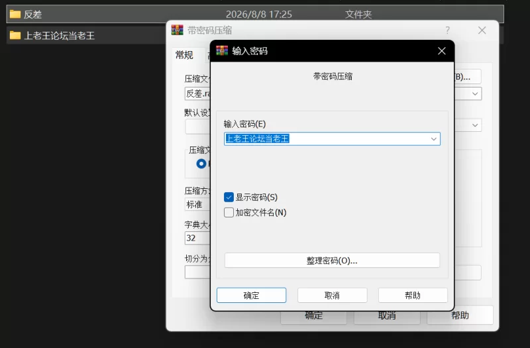Viewport: 530px width, 348px height.
Task: Click the date 2026/8/8 17:25
Action: click(x=259, y=14)
